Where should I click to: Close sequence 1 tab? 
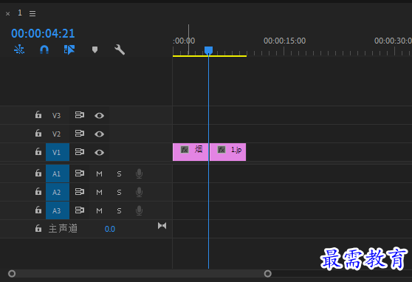8,14
